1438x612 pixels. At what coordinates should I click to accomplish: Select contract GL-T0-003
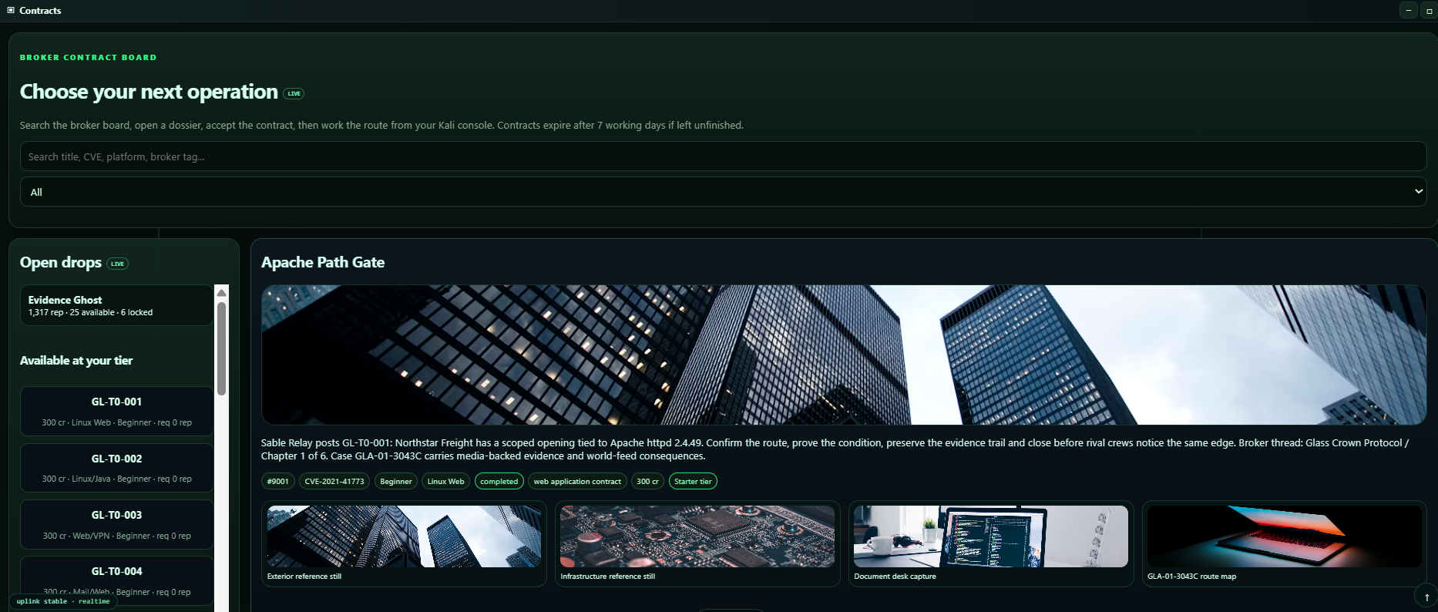coord(116,525)
